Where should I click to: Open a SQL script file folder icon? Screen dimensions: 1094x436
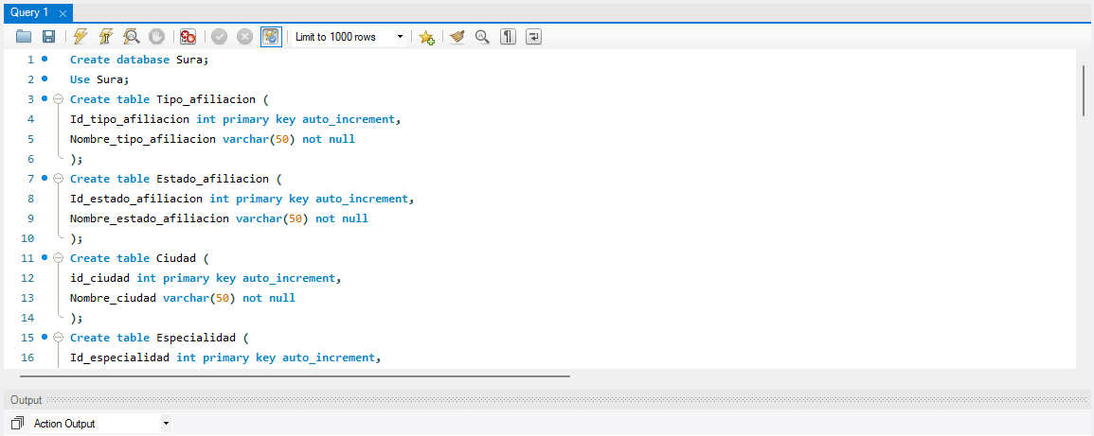pos(25,37)
